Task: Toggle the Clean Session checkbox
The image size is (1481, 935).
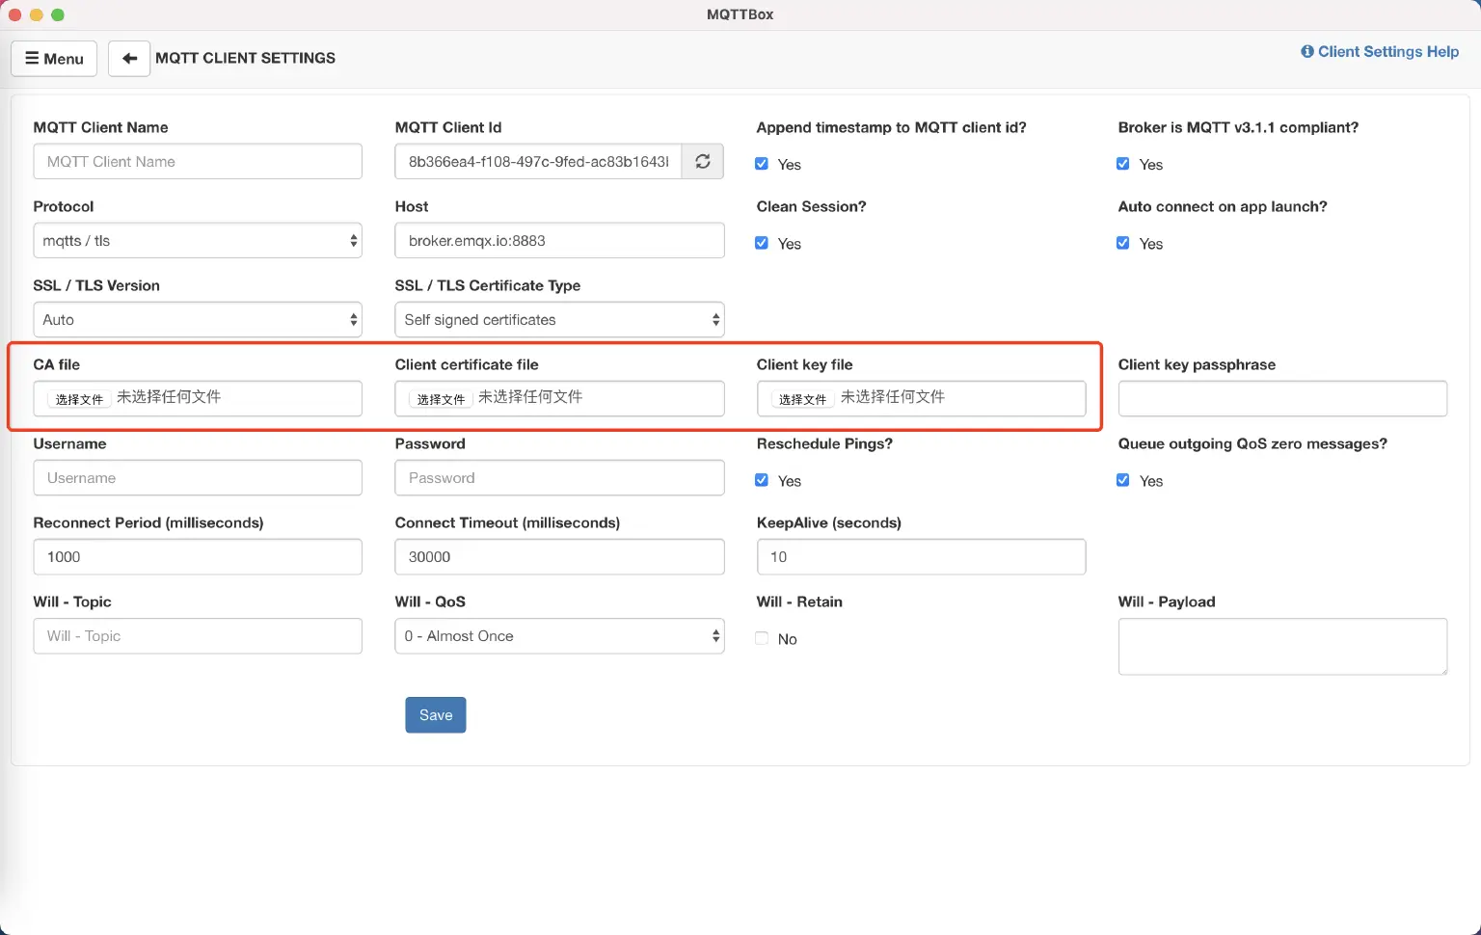Action: 762,243
